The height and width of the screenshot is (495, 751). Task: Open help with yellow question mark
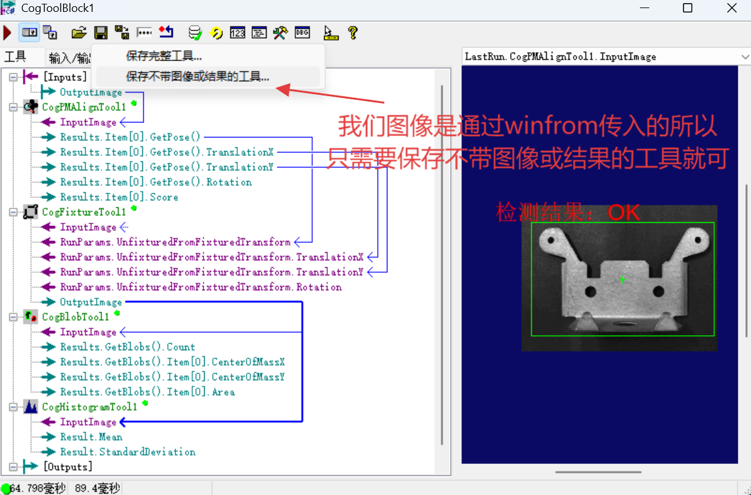coord(353,32)
